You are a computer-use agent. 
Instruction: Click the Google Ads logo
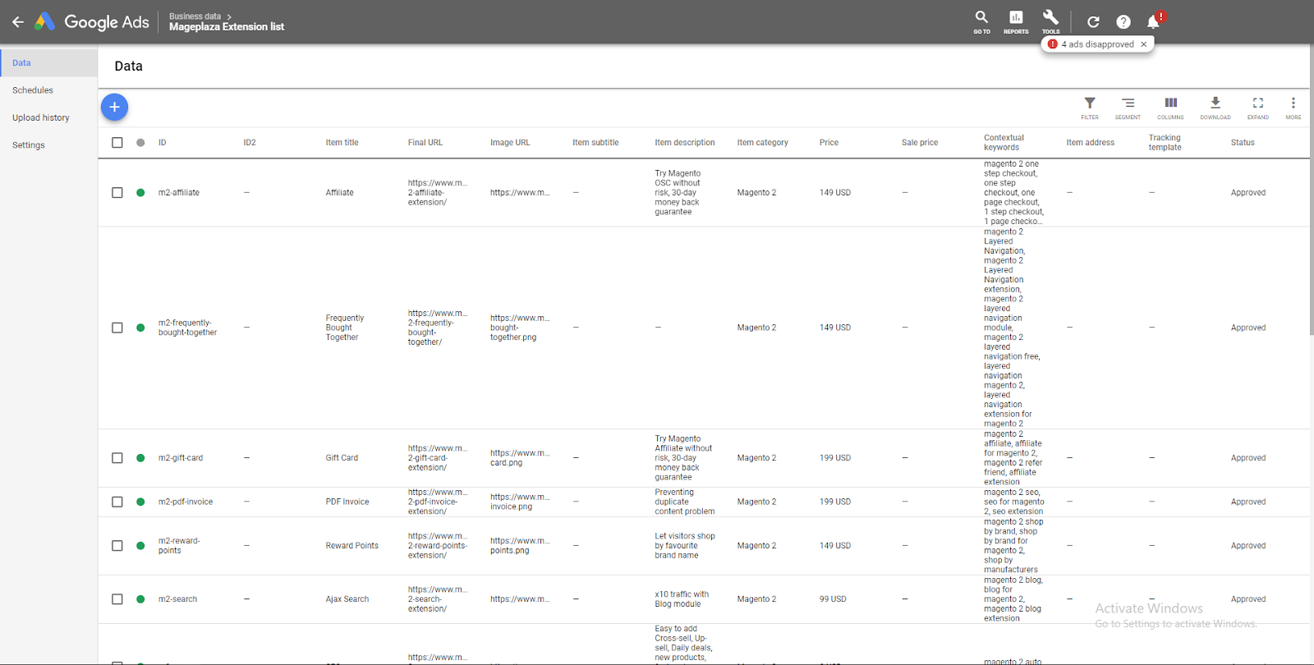[x=92, y=22]
